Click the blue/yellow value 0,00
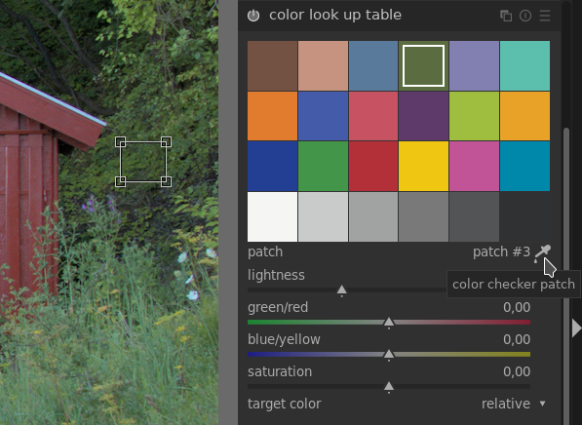Image resolution: width=582 pixels, height=425 pixels. tap(517, 339)
